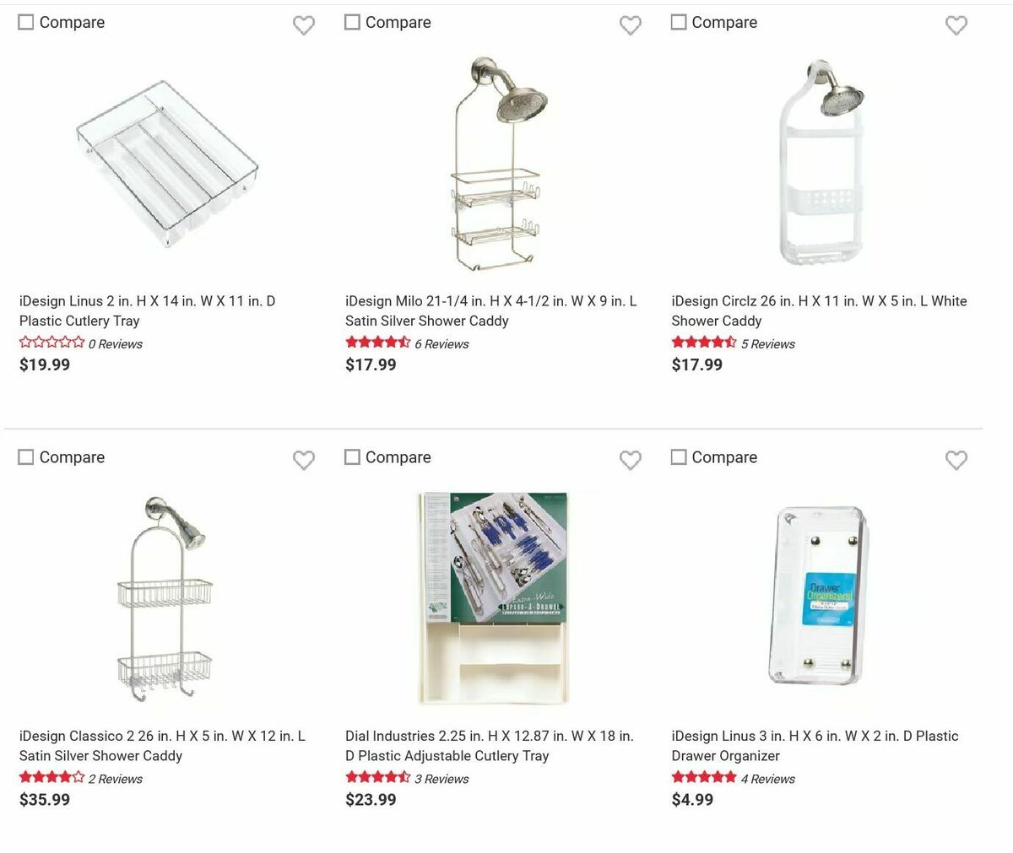Viewport: 1013px width, 853px height.
Task: Heart the iDesign Linus drawer organizer
Action: pos(956,461)
